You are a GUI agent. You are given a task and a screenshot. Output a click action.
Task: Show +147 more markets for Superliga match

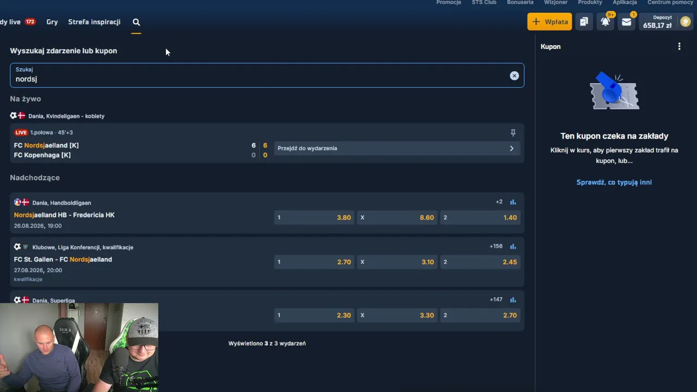click(496, 300)
